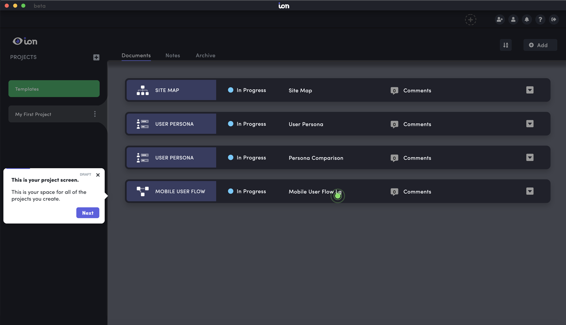Click Mobile User Flow status dot
566x325 pixels.
pos(230,191)
